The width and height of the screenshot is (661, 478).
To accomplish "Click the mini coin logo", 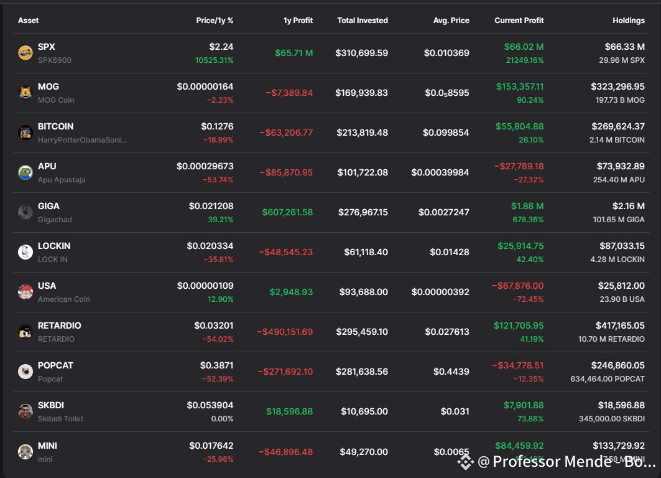I will pyautogui.click(x=25, y=451).
